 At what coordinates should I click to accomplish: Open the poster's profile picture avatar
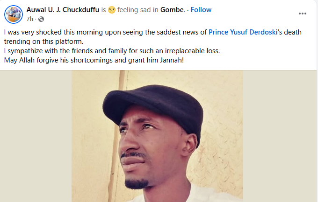pyautogui.click(x=14, y=14)
